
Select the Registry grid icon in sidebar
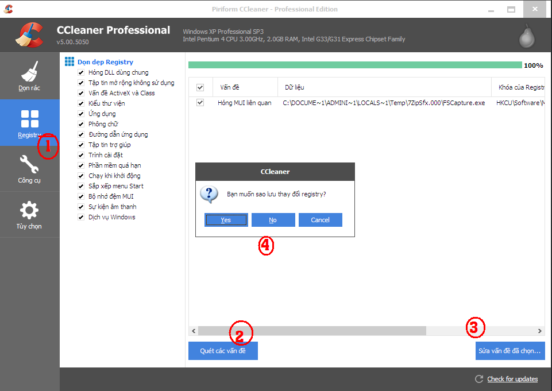coord(29,119)
